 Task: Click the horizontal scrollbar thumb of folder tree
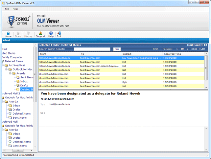tap(18, 150)
